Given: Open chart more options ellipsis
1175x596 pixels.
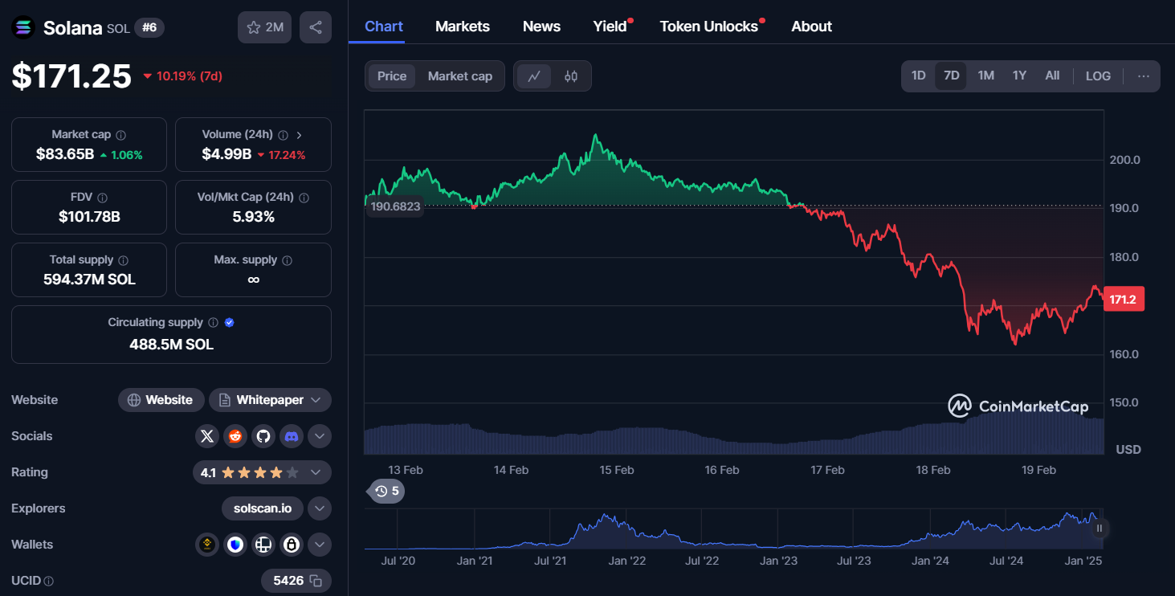Looking at the screenshot, I should click(1144, 76).
